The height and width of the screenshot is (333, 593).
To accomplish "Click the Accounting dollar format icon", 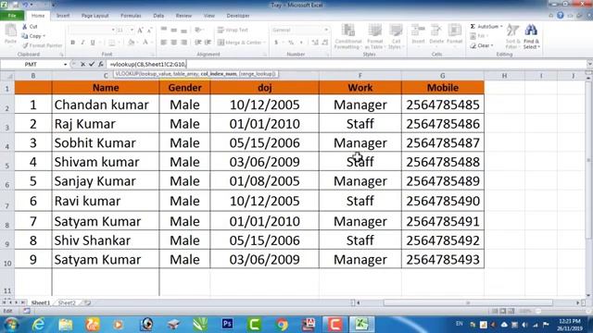I will click(x=276, y=43).
